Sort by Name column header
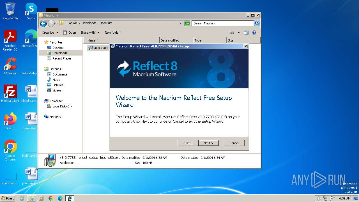 tap(121, 40)
